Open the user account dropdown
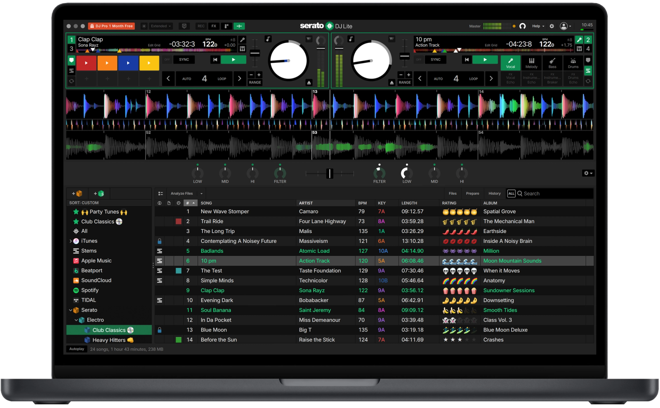Screen dimensions: 660x408 (566, 26)
